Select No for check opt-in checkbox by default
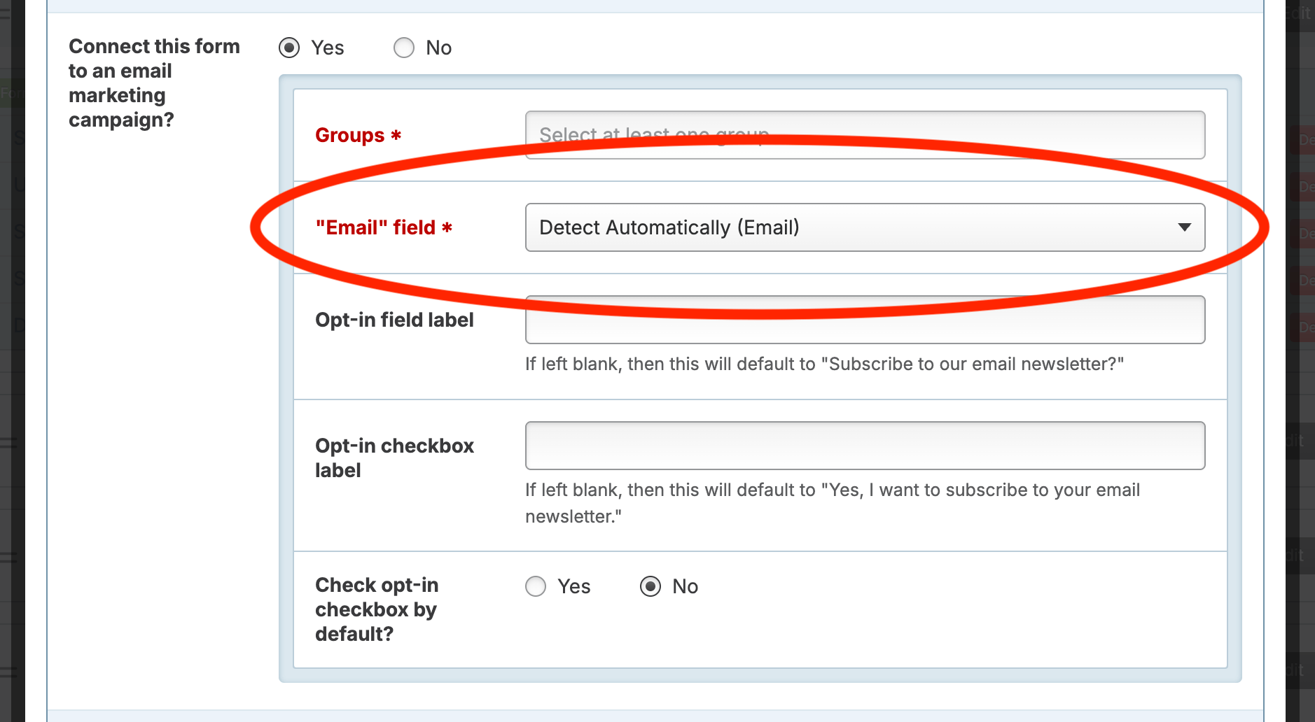 click(x=651, y=586)
